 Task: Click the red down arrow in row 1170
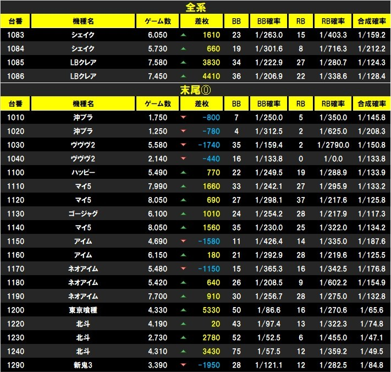tap(183, 269)
